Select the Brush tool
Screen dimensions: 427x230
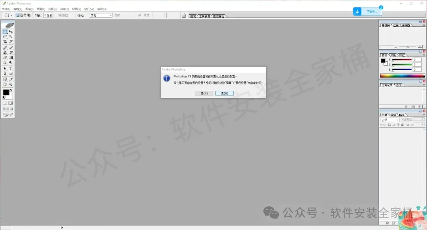pyautogui.click(x=11, y=48)
